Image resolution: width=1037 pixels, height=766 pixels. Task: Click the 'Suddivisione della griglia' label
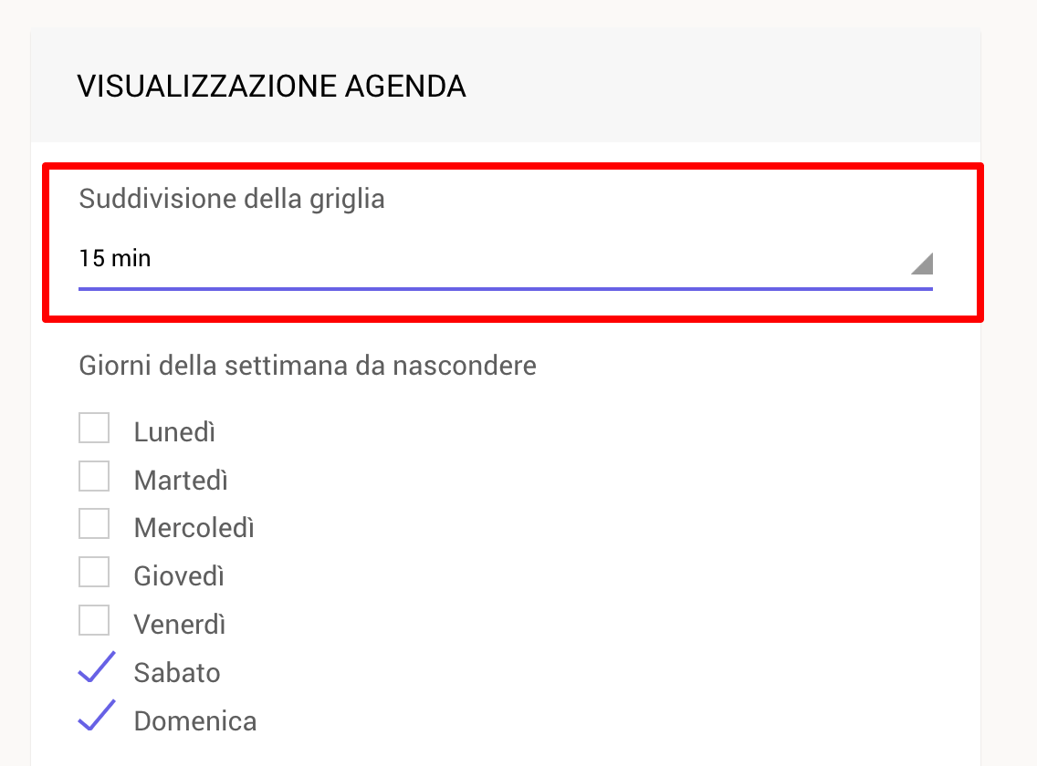tap(232, 199)
